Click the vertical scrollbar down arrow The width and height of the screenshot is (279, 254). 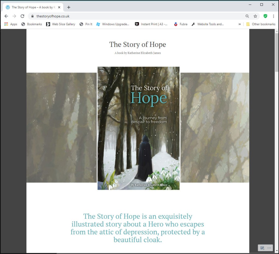point(277,251)
